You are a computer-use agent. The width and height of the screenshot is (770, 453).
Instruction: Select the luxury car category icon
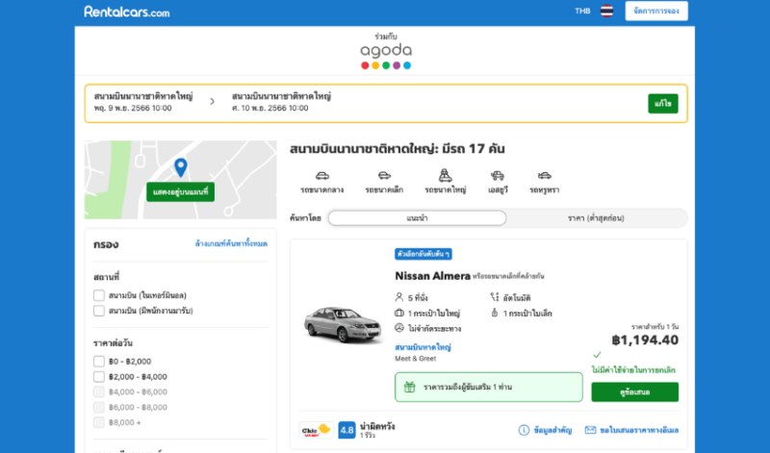(x=545, y=176)
